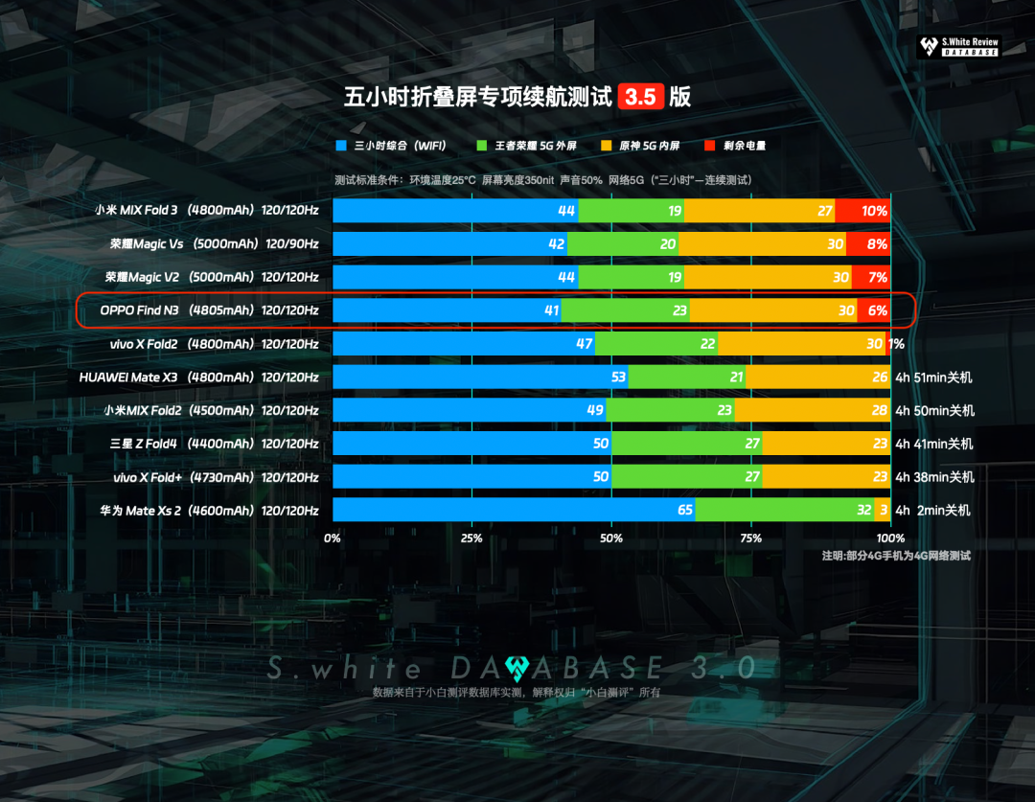
Task: Click the red 3.5 version badge
Action: (x=640, y=97)
